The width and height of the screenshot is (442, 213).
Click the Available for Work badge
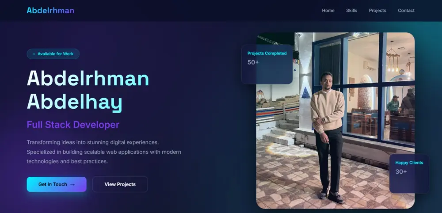53,54
